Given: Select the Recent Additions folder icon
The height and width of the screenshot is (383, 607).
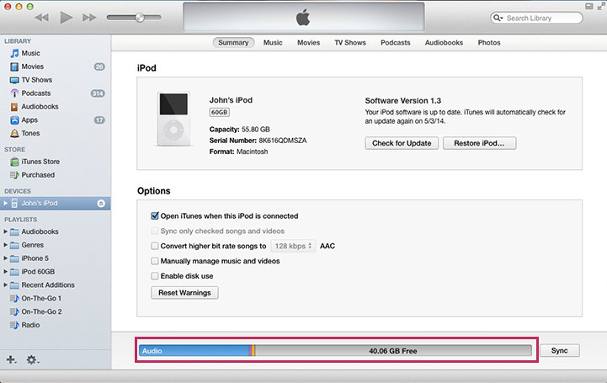Looking at the screenshot, I should [14, 285].
